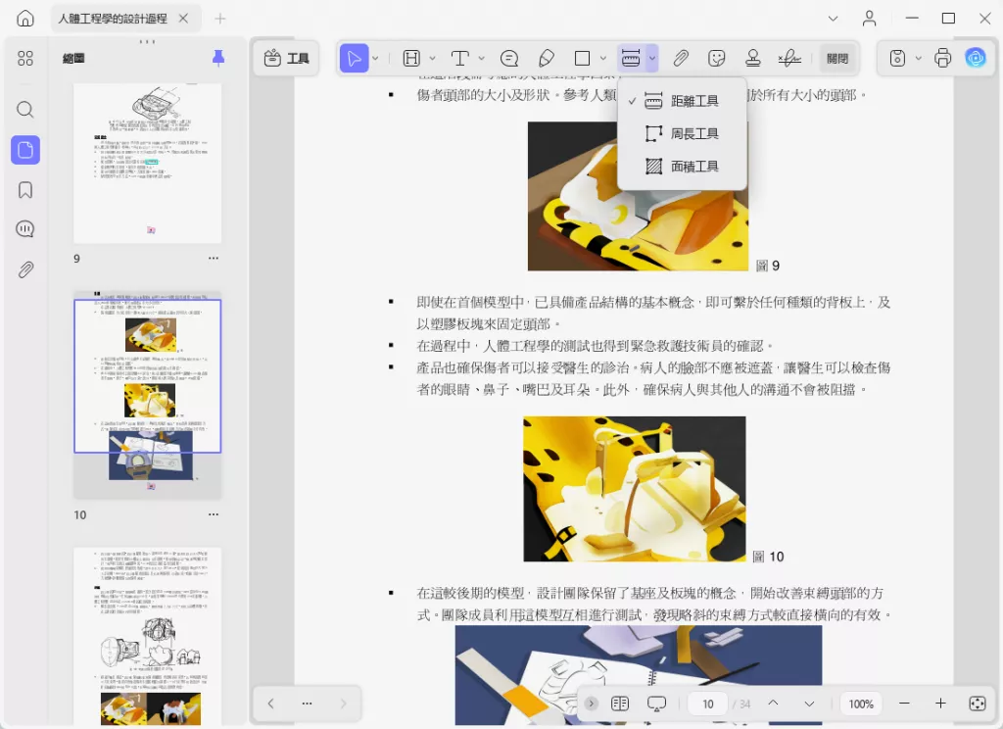The width and height of the screenshot is (1003, 729).
Task: Open the bookmarks panel in the sidebar
Action: 25,190
